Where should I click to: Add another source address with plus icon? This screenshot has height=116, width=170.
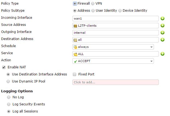(162, 26)
